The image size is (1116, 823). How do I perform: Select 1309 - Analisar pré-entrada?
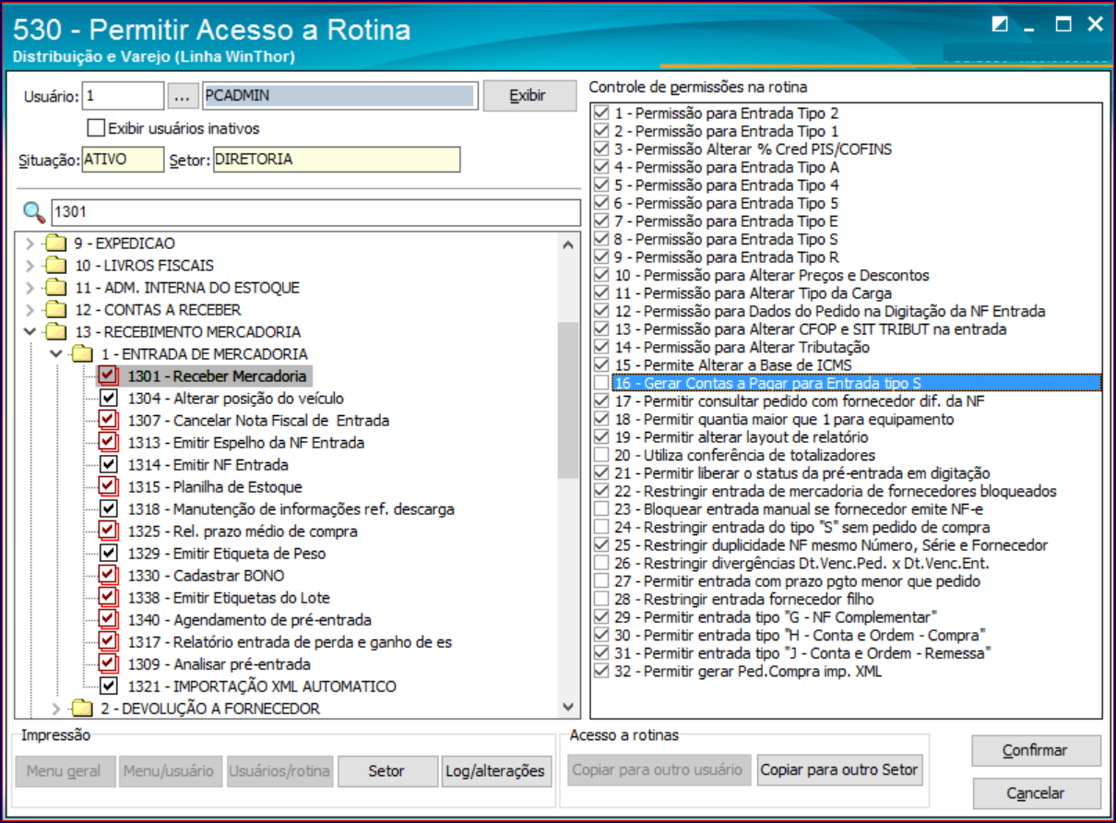pyautogui.click(x=220, y=664)
